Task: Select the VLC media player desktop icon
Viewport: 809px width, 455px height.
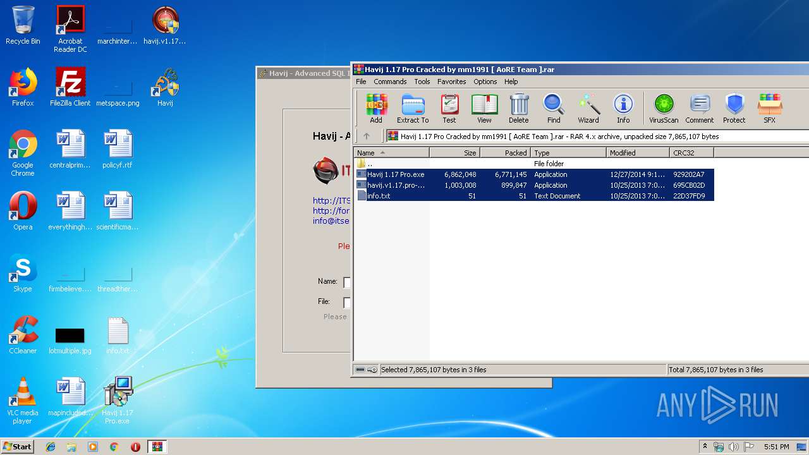Action: pos(23,401)
